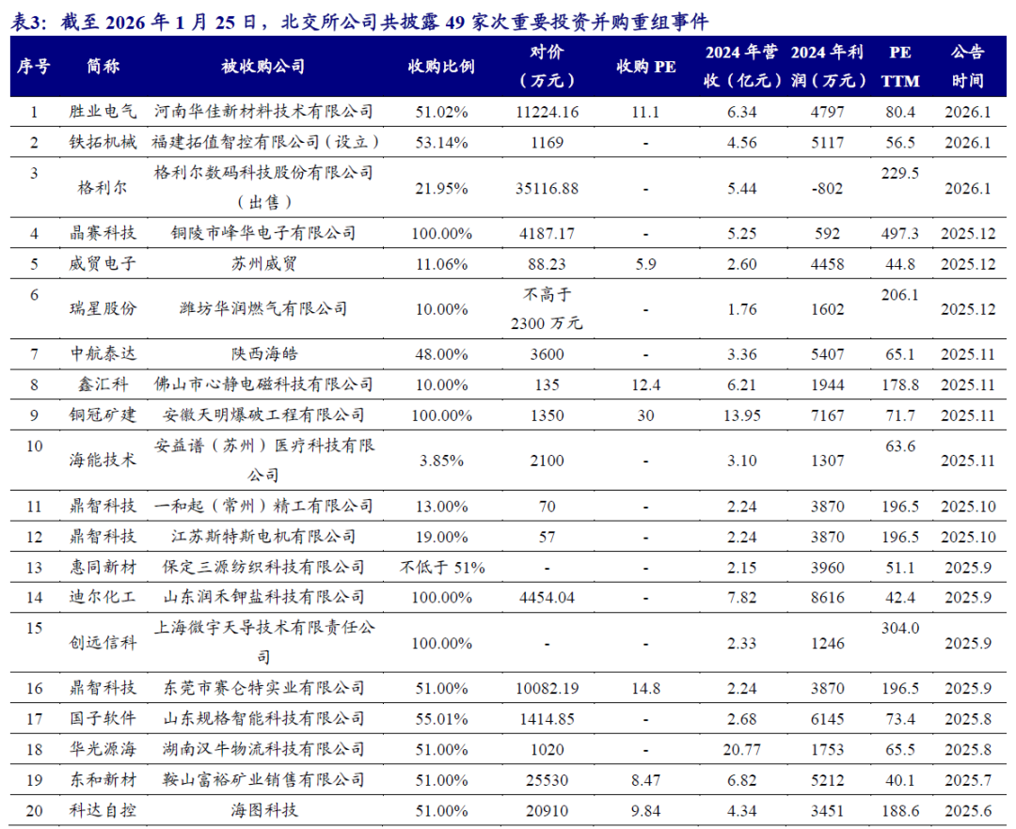Select 铜陵市峰华电子有限公司 cell
This screenshot has width=1016, height=829.
click(x=263, y=233)
